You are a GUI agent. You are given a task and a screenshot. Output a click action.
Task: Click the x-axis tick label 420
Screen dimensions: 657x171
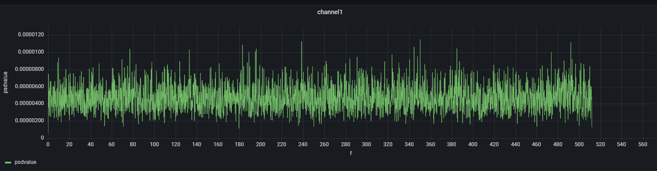(494, 144)
